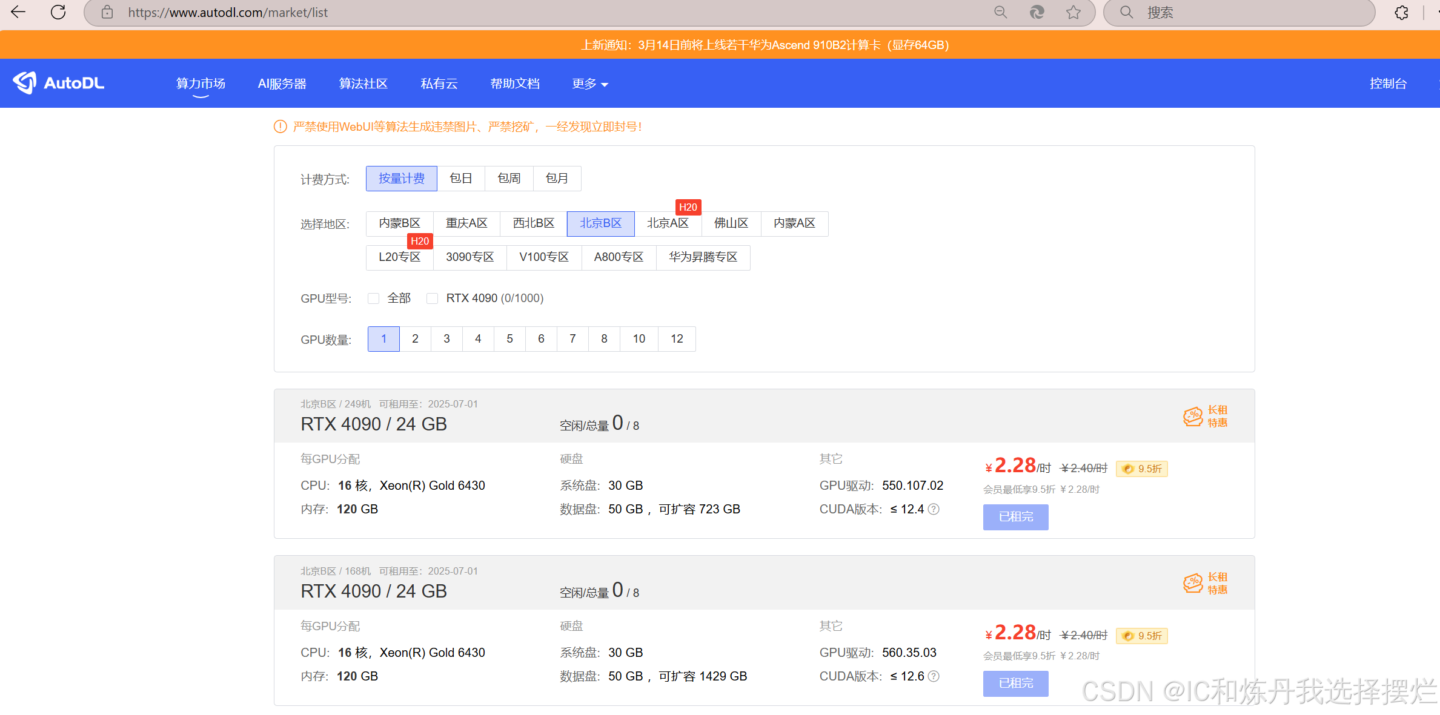Choose the 北京A区 region
1440x715 pixels.
pyautogui.click(x=668, y=223)
